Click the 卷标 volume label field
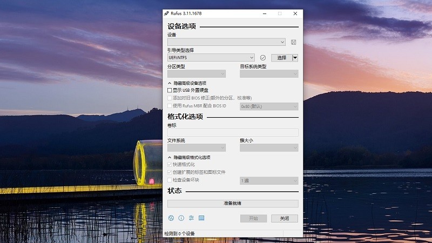Screen dimensions: 432x243 tap(233, 132)
